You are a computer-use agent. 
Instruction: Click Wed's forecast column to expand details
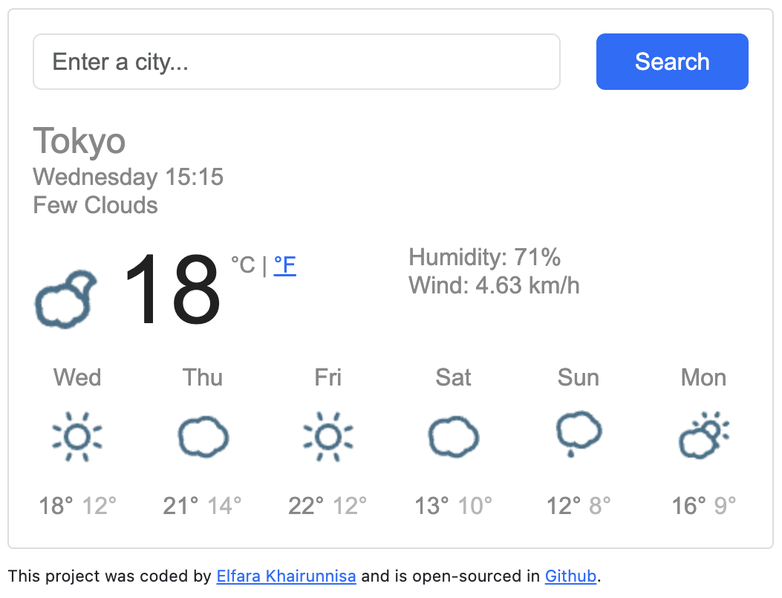[77, 378]
